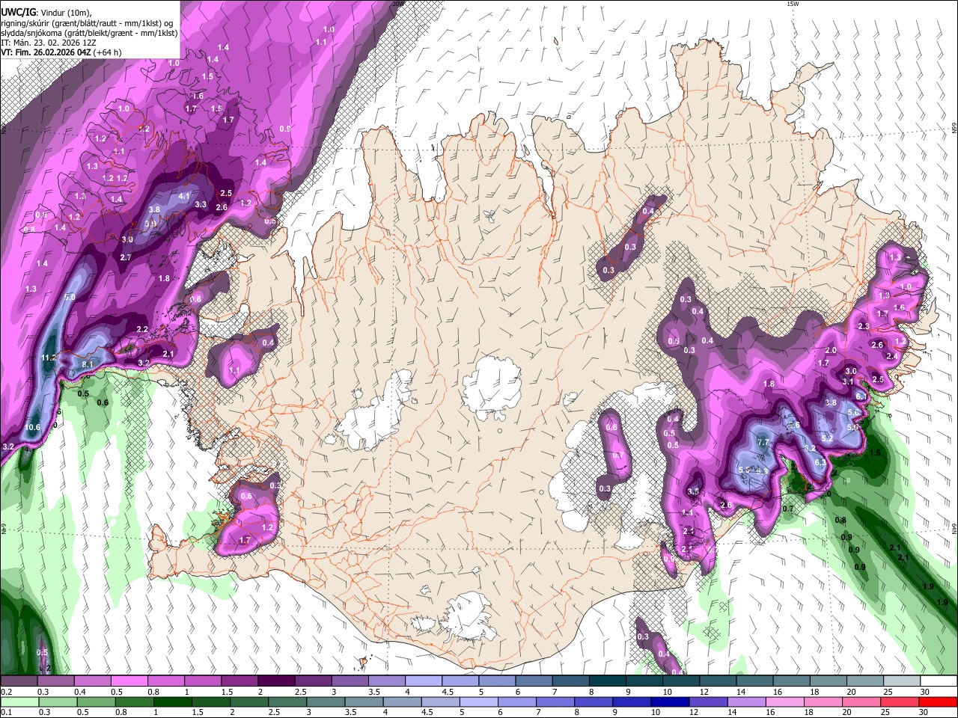Click the dark blue 10 swatch in the lower legend
958x718 pixels.
(669, 702)
